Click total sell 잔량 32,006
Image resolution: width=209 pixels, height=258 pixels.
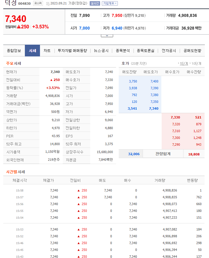[134, 154]
